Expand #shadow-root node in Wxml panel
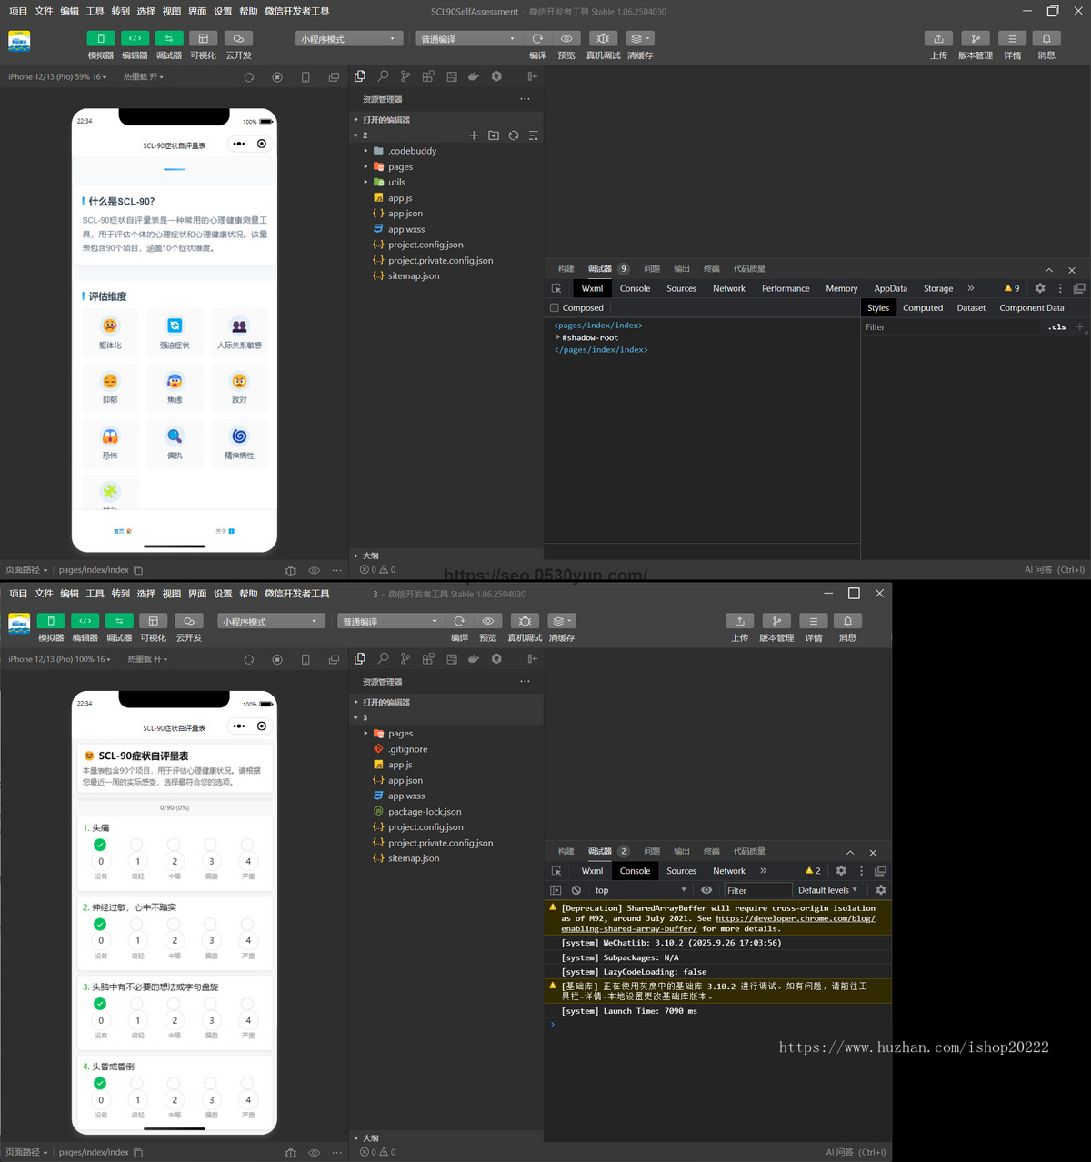 point(558,337)
